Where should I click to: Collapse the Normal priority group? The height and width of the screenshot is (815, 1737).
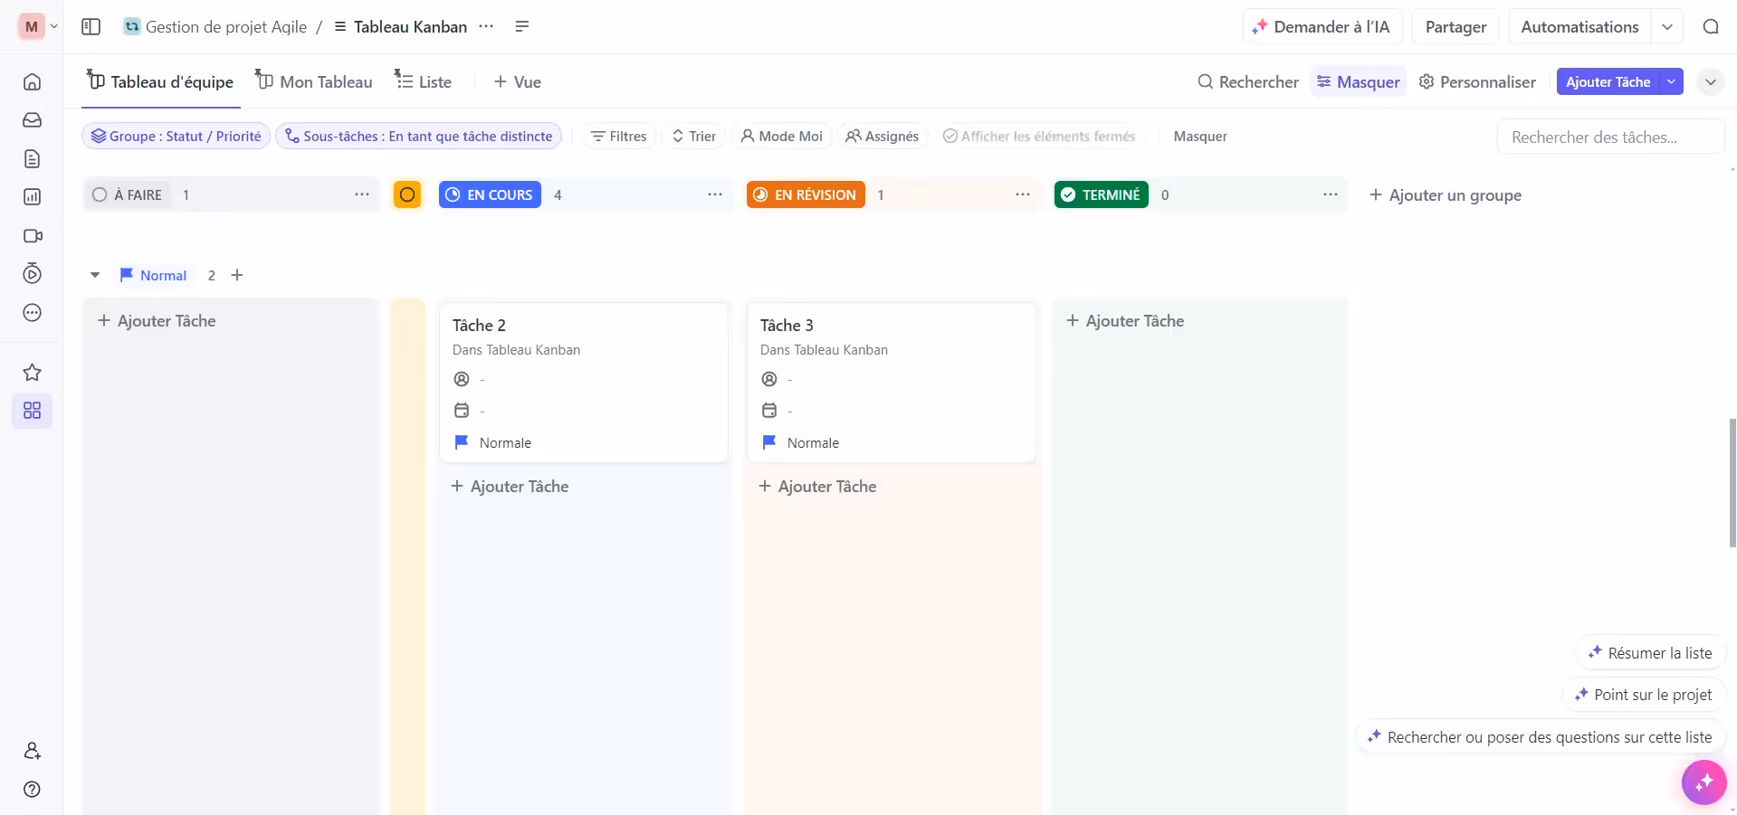[95, 275]
